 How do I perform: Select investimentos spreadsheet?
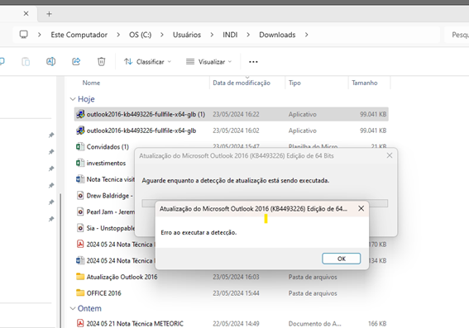106,163
